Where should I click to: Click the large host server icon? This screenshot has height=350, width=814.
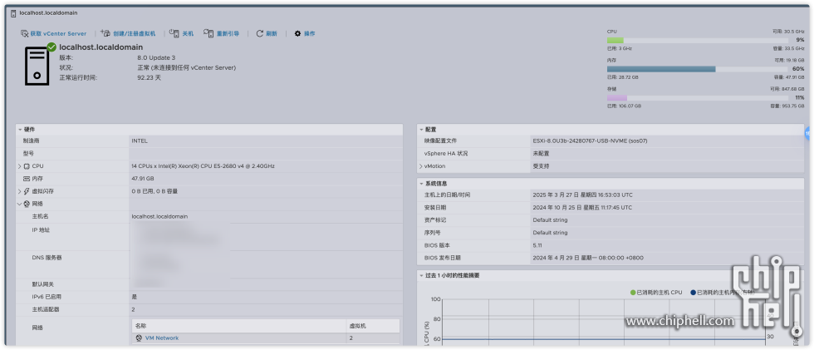pyautogui.click(x=37, y=66)
